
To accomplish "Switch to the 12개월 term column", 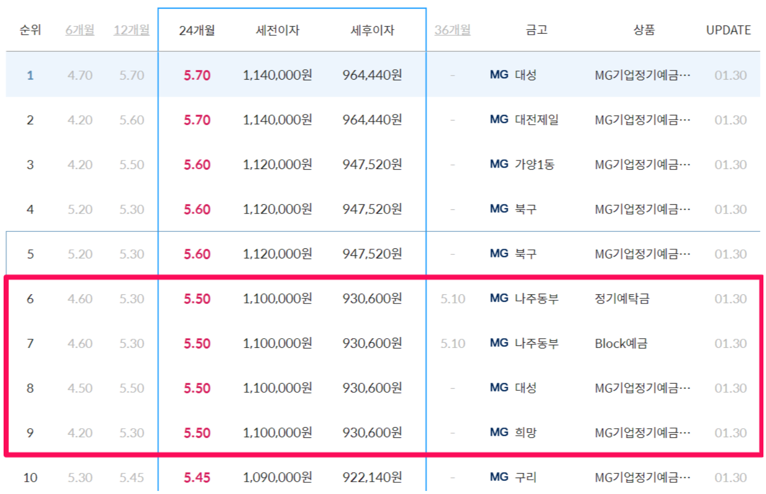I will click(132, 30).
